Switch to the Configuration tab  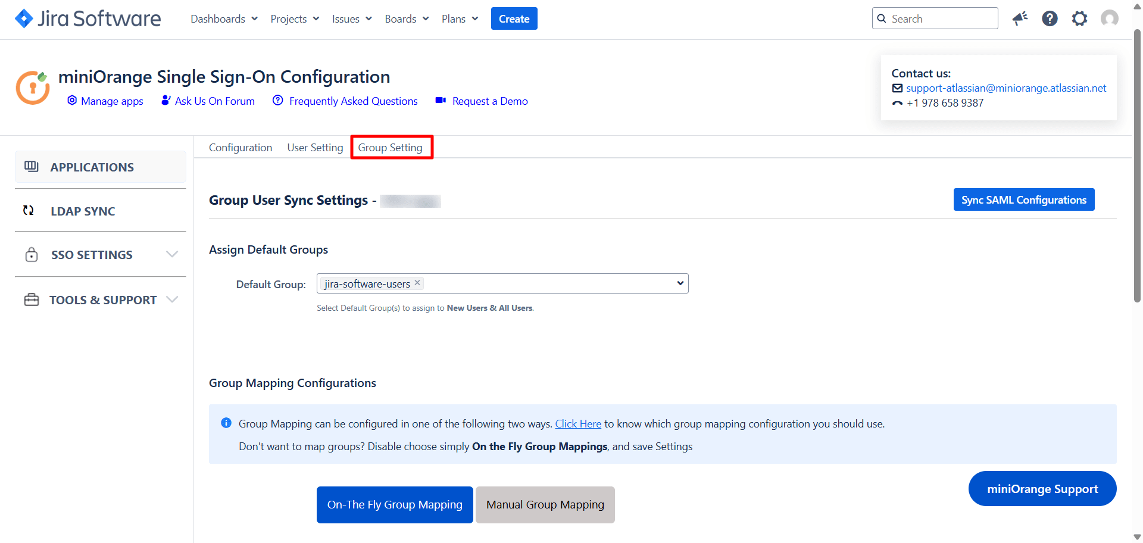(241, 148)
